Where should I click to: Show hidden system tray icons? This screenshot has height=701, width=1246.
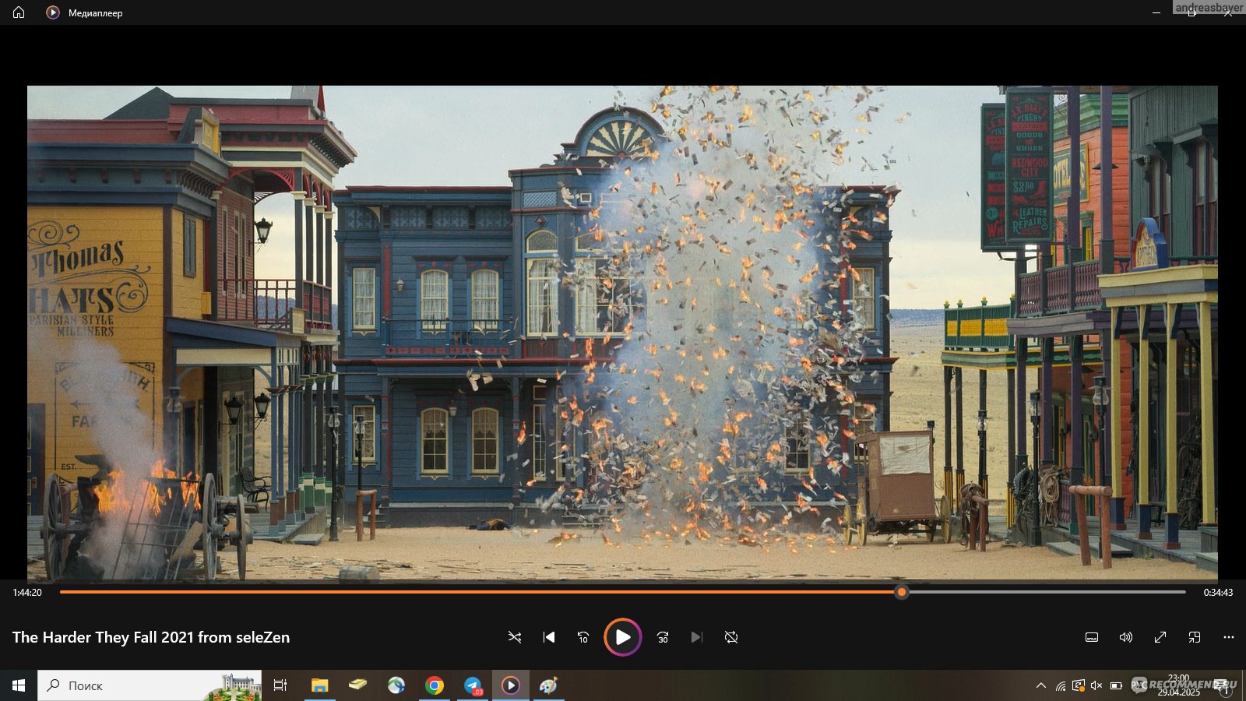(1041, 685)
